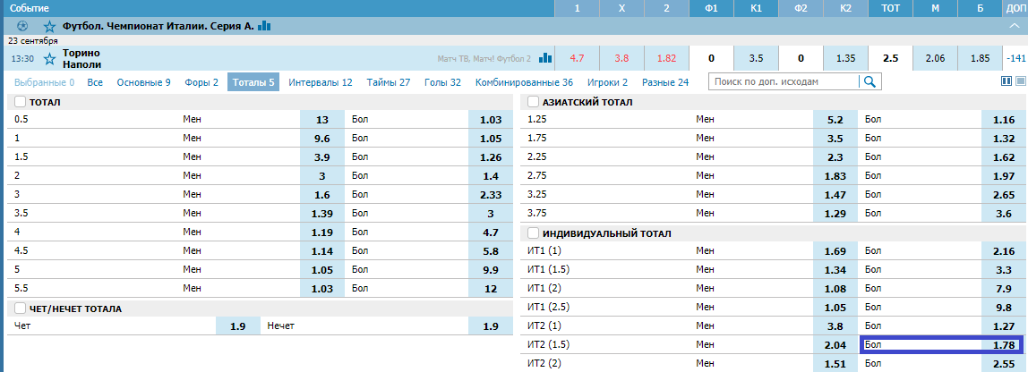Screen dimensions: 1028x372
Task: Pick Total 3.5 Мен odds 1.39
Action: (321, 214)
